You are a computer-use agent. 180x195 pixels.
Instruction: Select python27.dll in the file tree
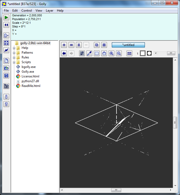pyautogui.click(x=30, y=81)
